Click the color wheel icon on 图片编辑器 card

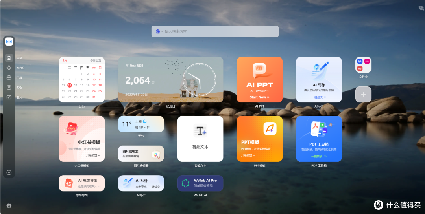click(x=156, y=155)
